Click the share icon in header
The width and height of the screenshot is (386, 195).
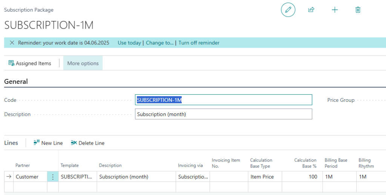tap(311, 10)
